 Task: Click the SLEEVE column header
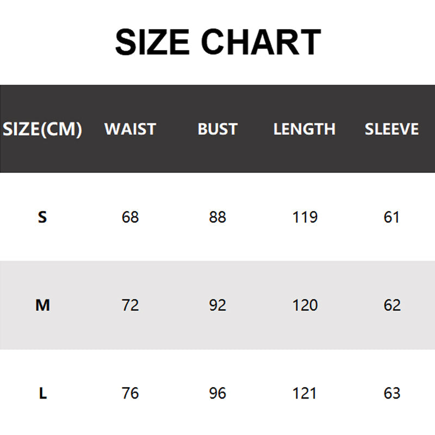pyautogui.click(x=391, y=129)
